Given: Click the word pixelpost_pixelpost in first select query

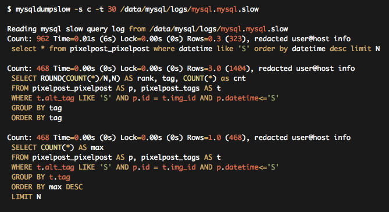Looking at the screenshot, I should click(110, 49).
